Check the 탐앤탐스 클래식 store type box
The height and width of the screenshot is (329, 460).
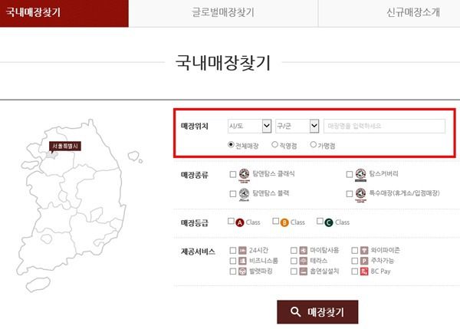(233, 174)
